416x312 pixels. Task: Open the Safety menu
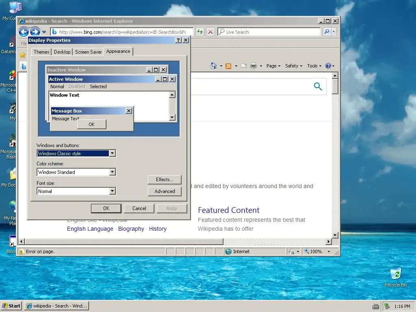click(x=294, y=66)
